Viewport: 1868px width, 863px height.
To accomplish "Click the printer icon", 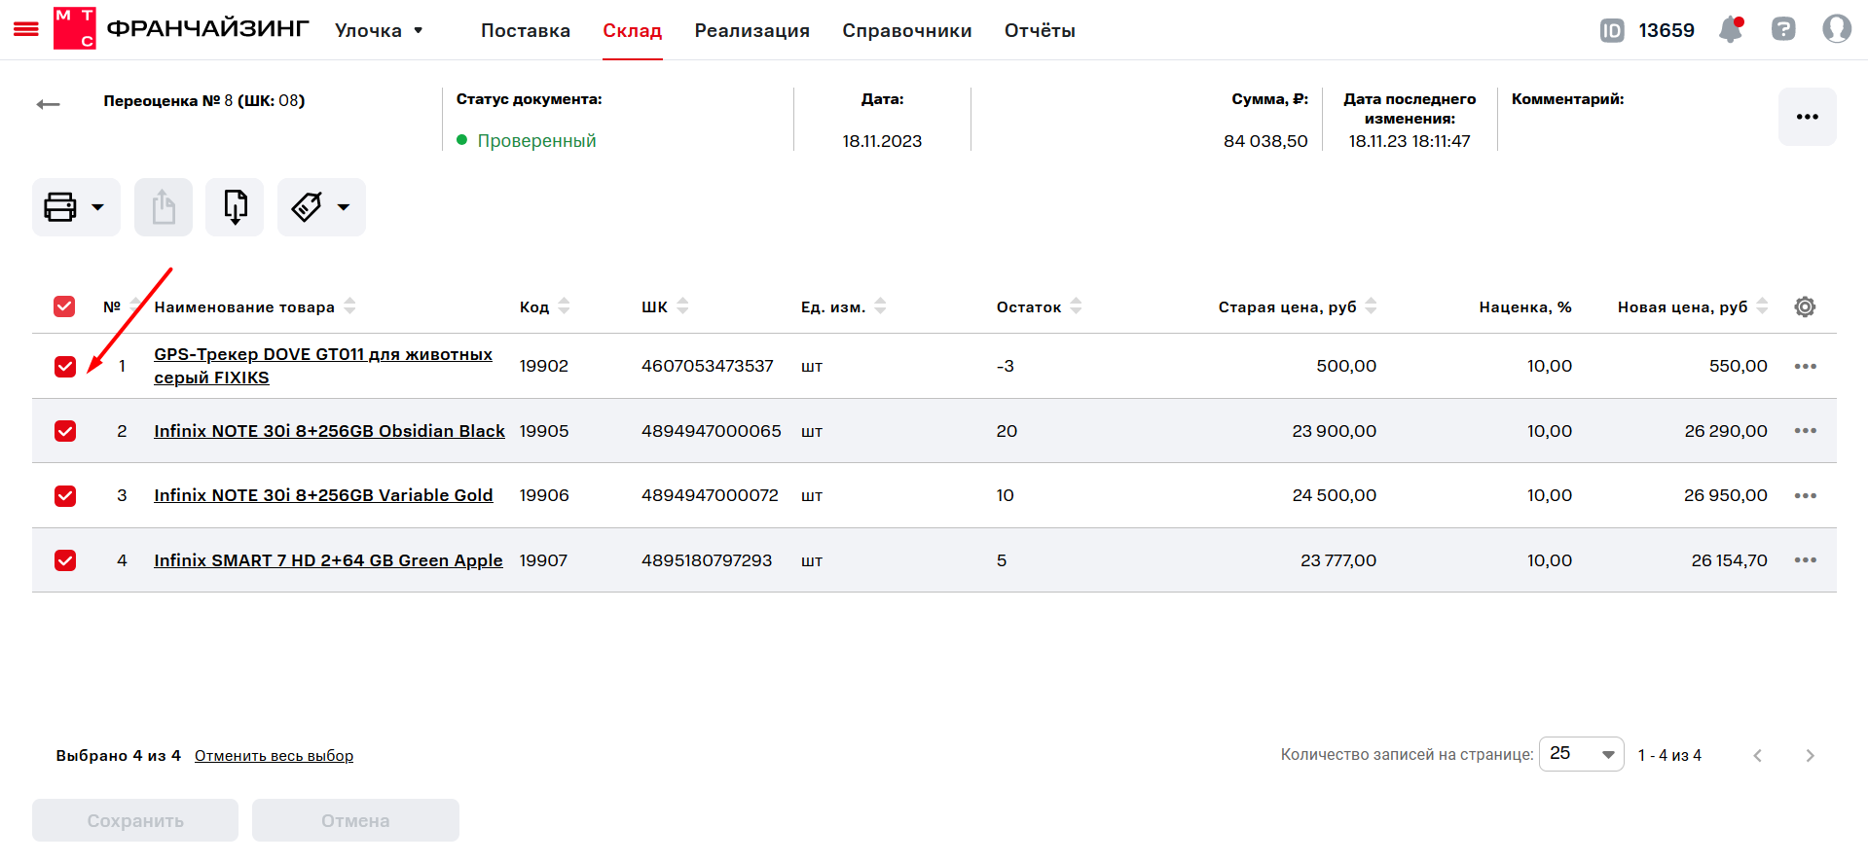I will click(60, 207).
